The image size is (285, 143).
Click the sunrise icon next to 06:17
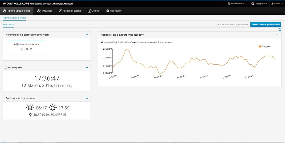point(30,108)
